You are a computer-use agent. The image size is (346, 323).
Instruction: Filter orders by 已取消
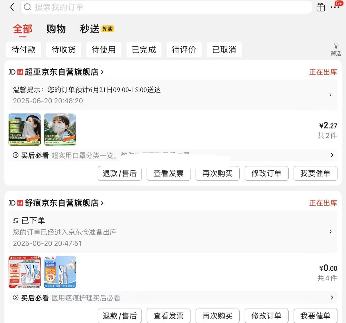[x=224, y=49]
